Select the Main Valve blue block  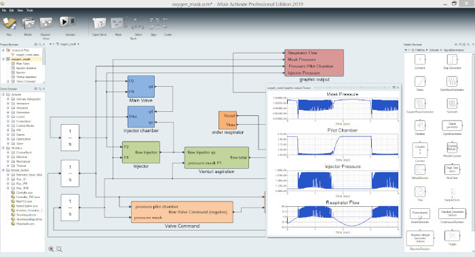(141, 87)
